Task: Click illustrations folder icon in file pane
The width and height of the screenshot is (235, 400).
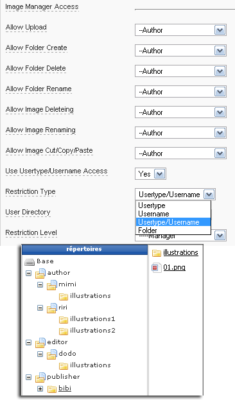Action: point(157,253)
